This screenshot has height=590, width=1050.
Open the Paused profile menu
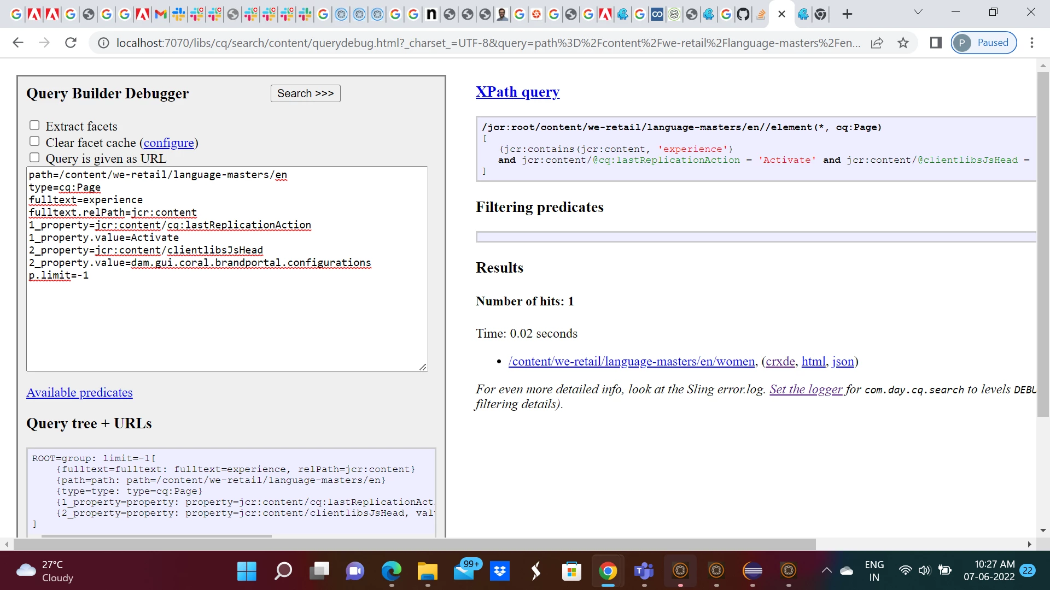pyautogui.click(x=983, y=43)
